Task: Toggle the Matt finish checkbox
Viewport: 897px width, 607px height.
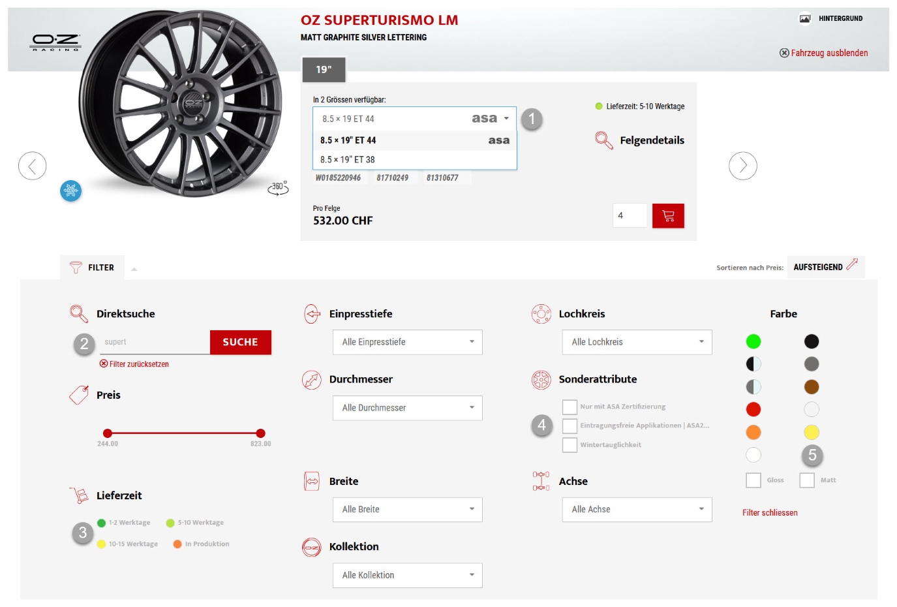Action: (x=807, y=480)
